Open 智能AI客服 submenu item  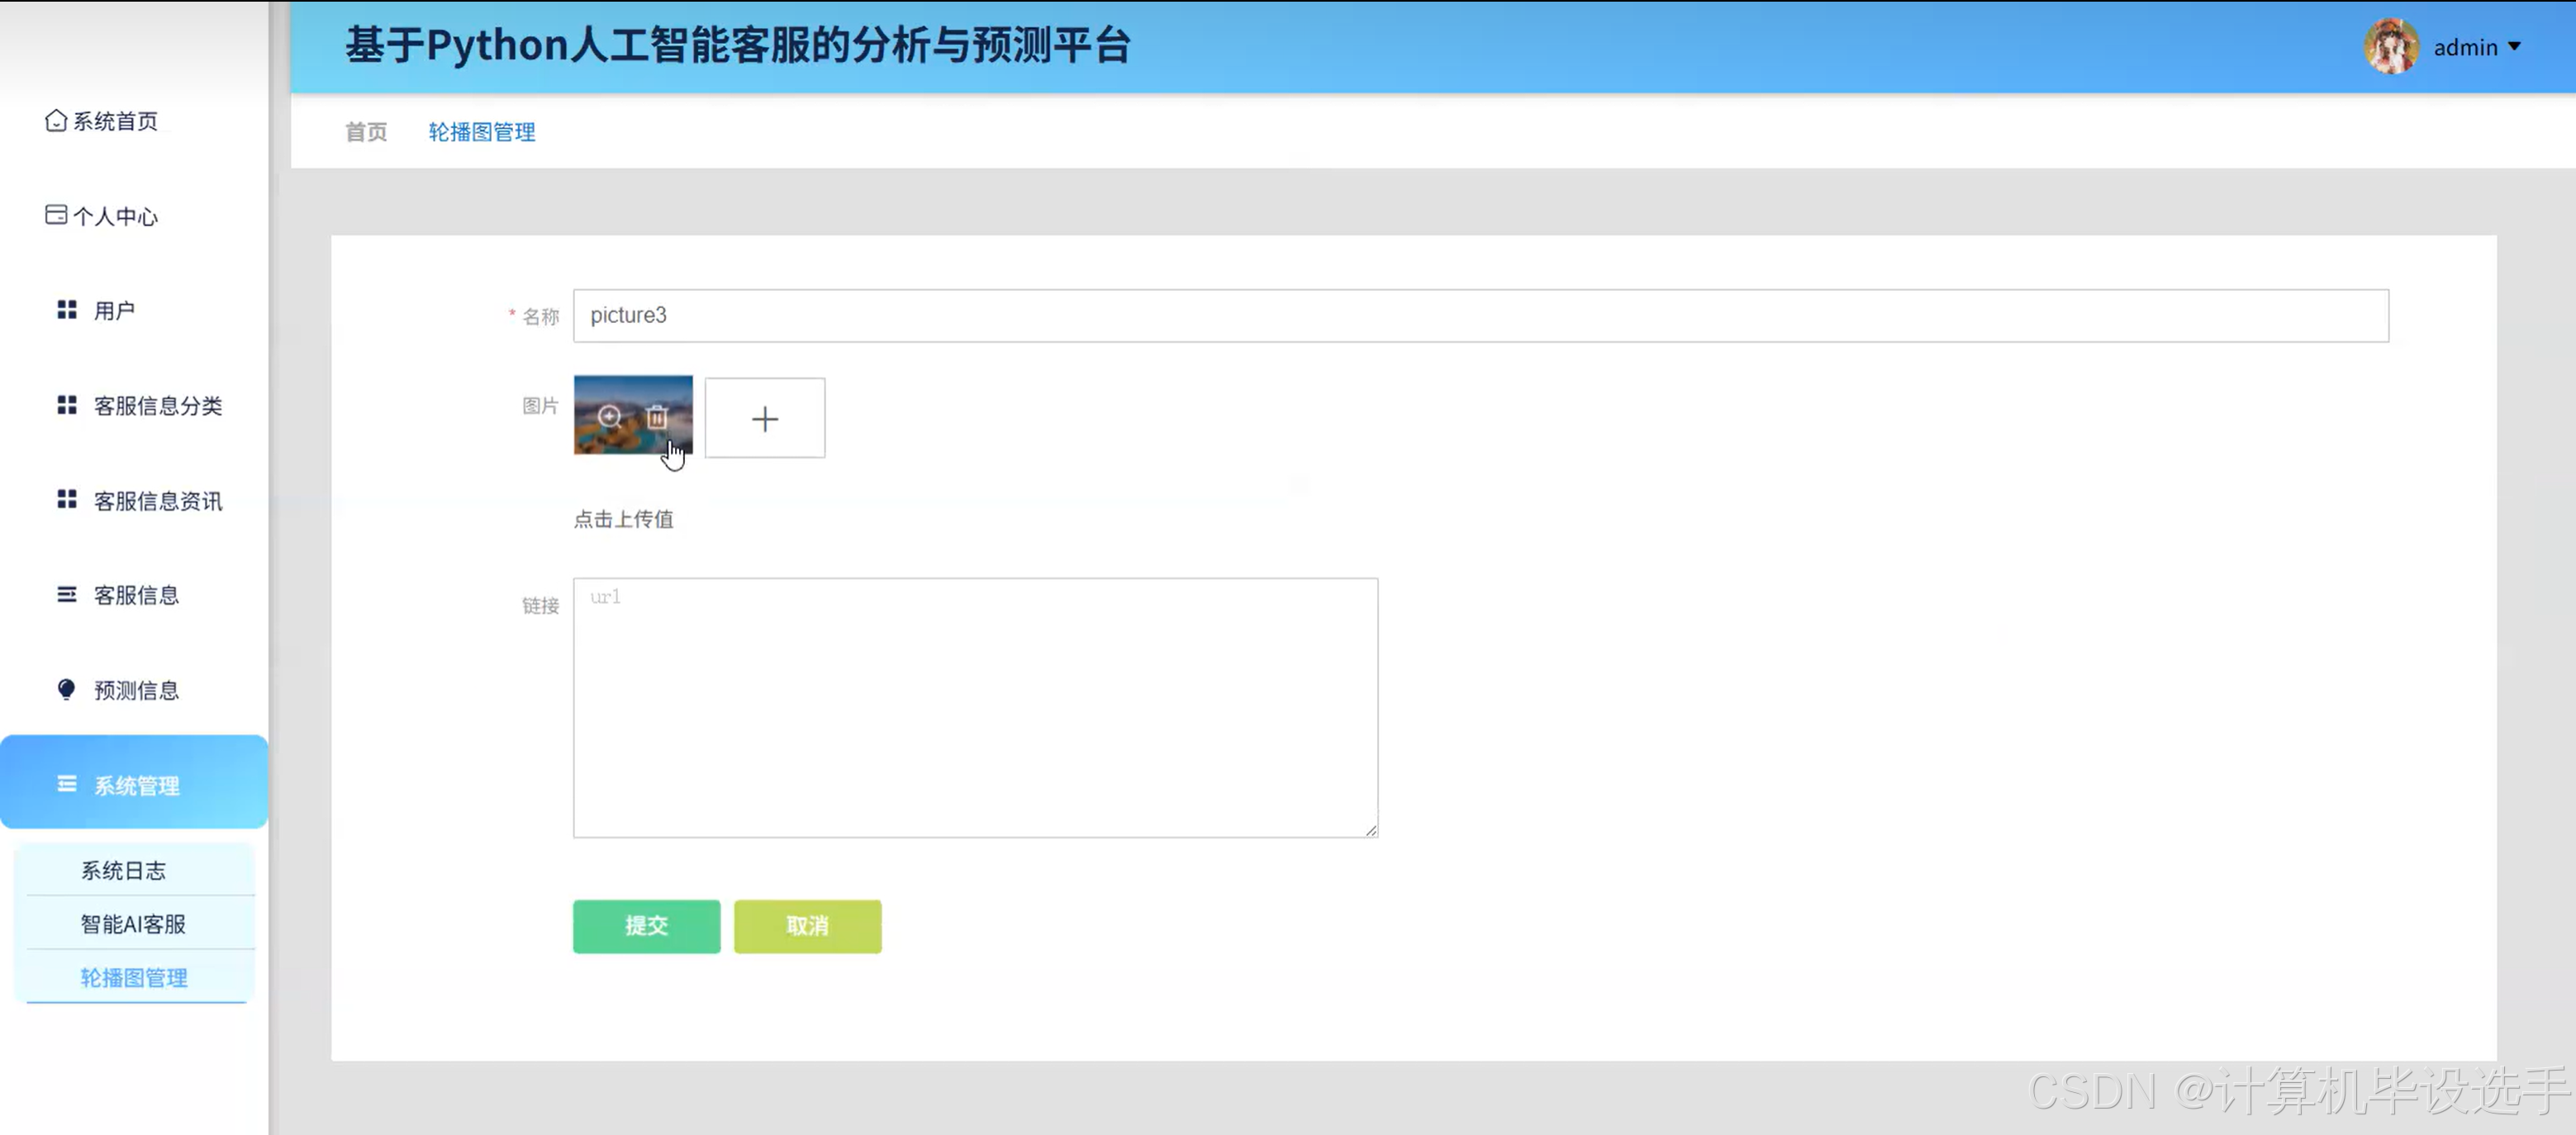(134, 924)
